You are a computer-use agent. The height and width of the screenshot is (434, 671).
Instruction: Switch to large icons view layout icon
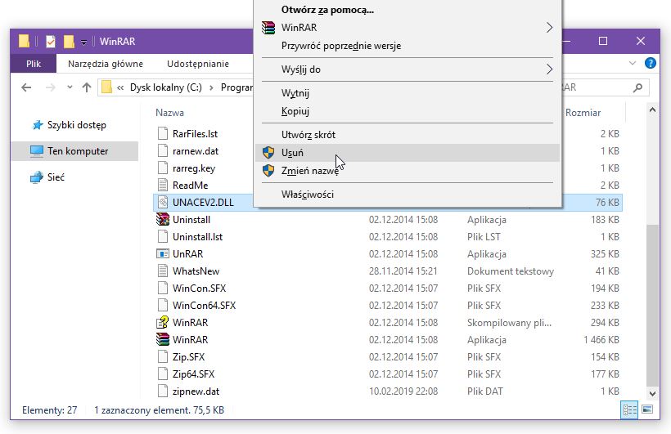647,409
